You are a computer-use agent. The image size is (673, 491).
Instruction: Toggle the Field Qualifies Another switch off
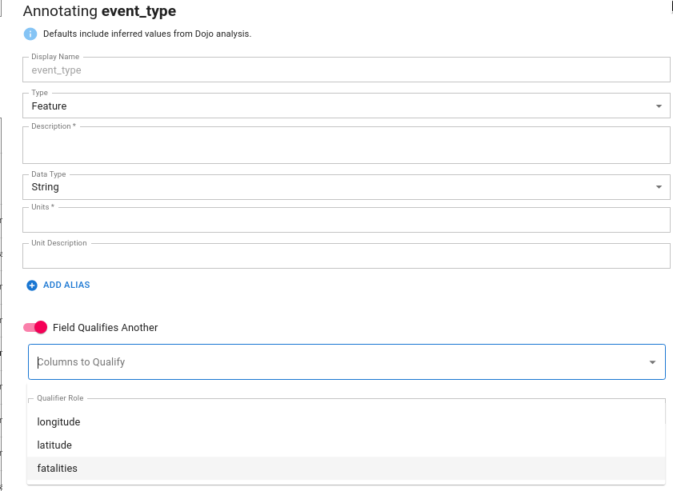click(x=35, y=328)
